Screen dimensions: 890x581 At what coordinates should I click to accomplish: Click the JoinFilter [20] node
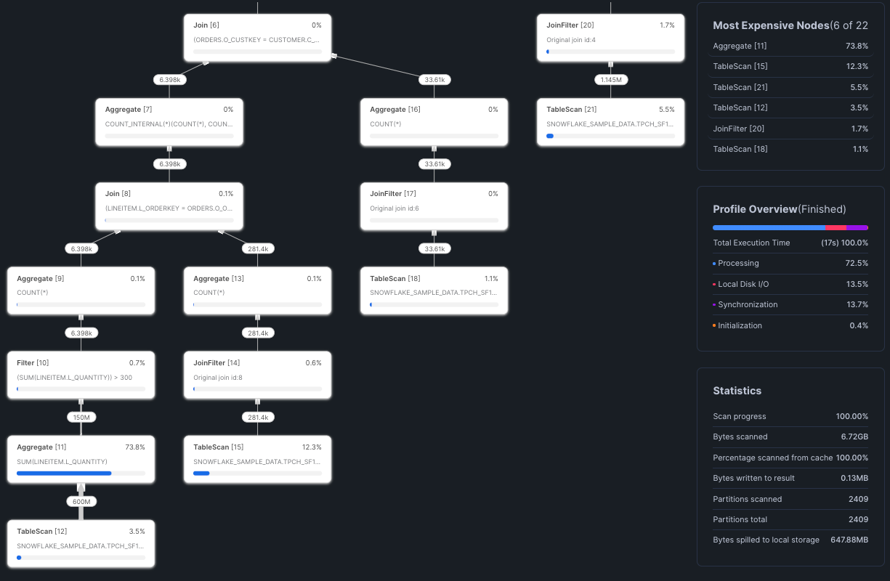[610, 36]
